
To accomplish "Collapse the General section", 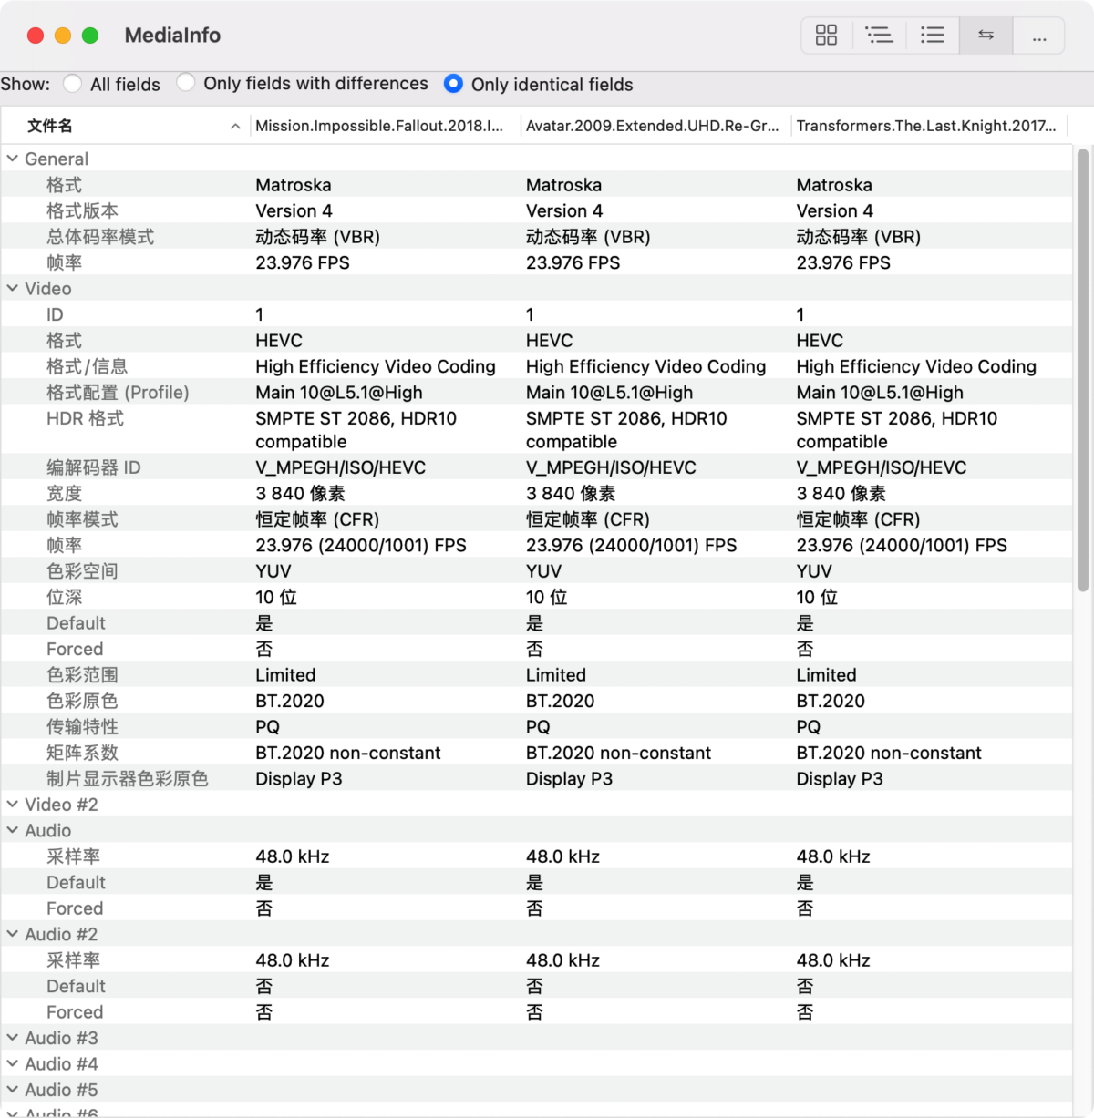I will tap(13, 158).
